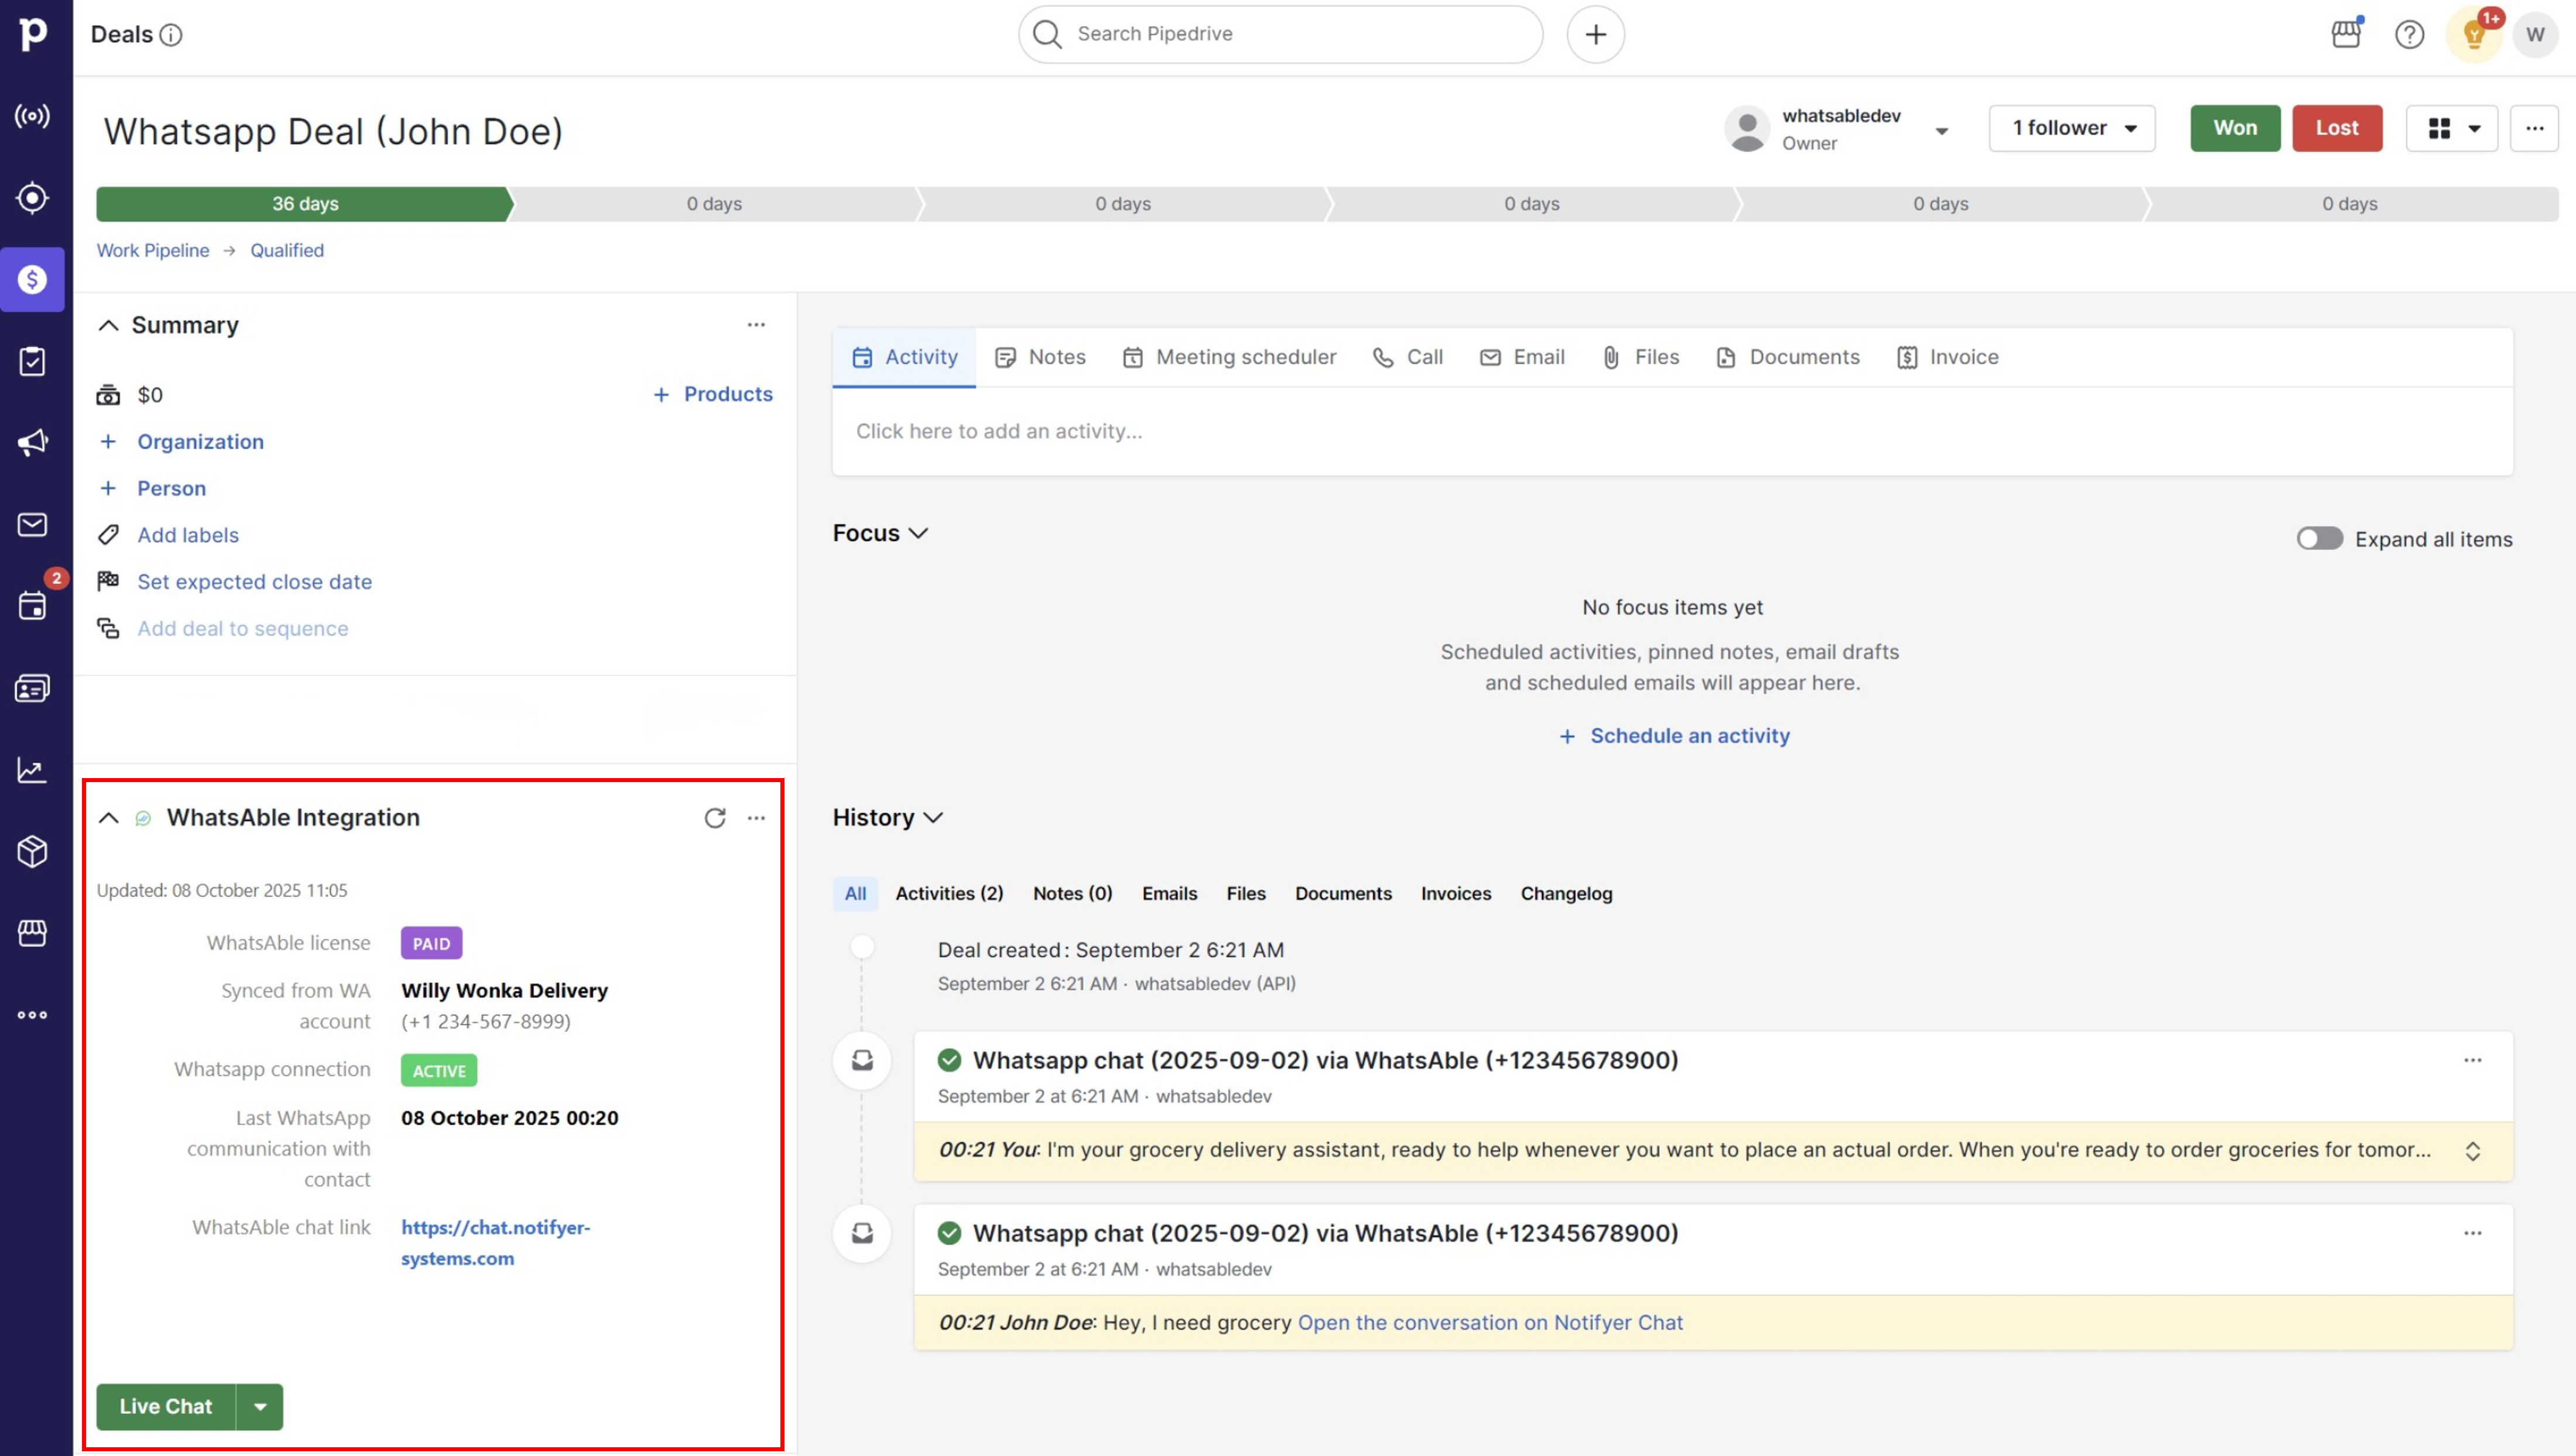Image resolution: width=2576 pixels, height=1456 pixels.
Task: Open the Projects checklist sidebar icon
Action: tap(32, 361)
